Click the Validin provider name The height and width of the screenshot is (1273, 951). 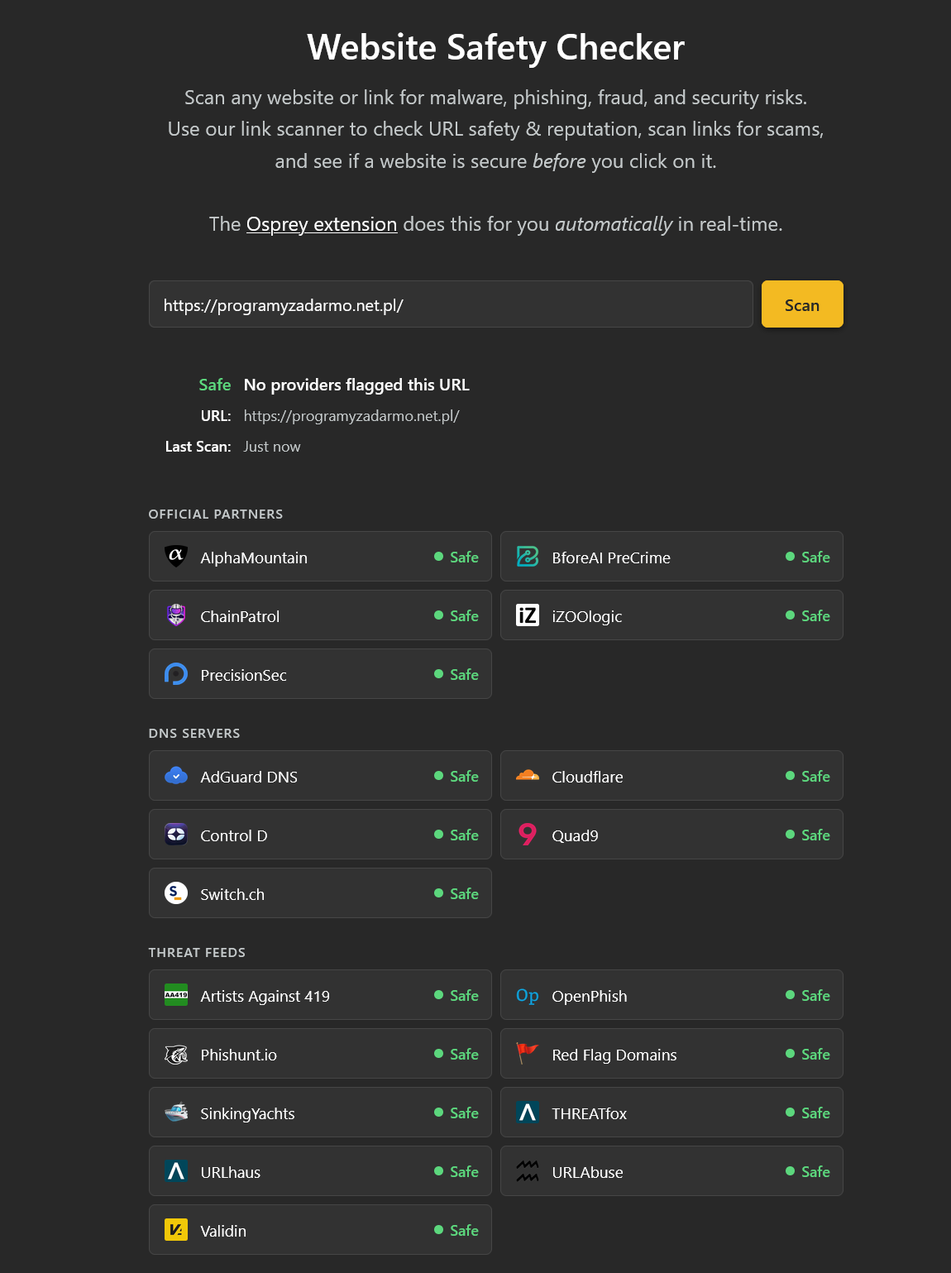click(x=223, y=1231)
